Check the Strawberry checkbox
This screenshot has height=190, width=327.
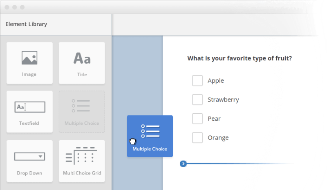click(197, 99)
